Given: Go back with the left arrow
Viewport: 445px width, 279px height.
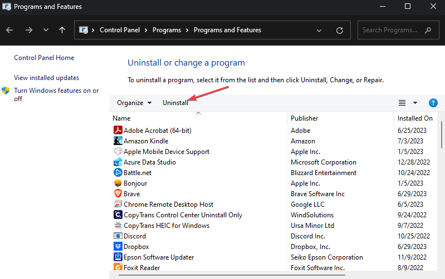Looking at the screenshot, I should point(9,30).
